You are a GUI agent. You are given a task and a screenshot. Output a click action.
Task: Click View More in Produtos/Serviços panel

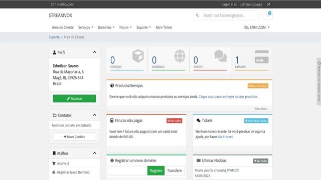coord(261,109)
